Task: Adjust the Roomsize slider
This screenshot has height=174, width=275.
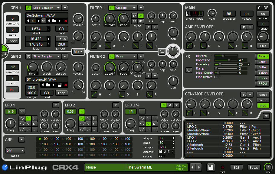Action: 226,60
